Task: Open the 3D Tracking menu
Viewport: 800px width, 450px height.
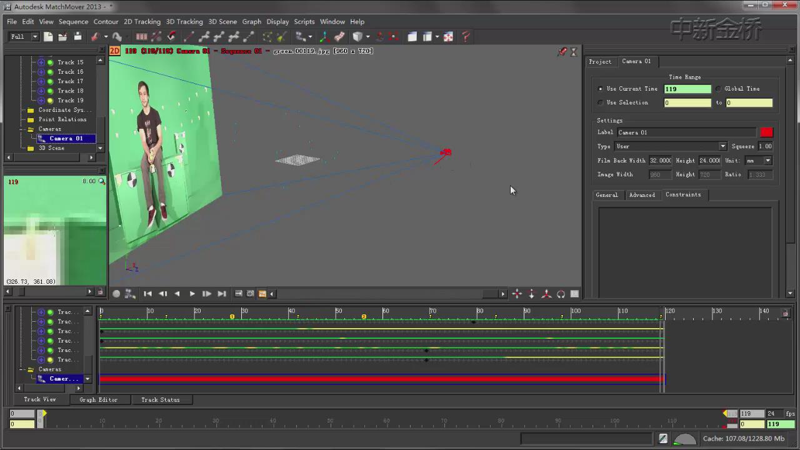Action: tap(184, 21)
